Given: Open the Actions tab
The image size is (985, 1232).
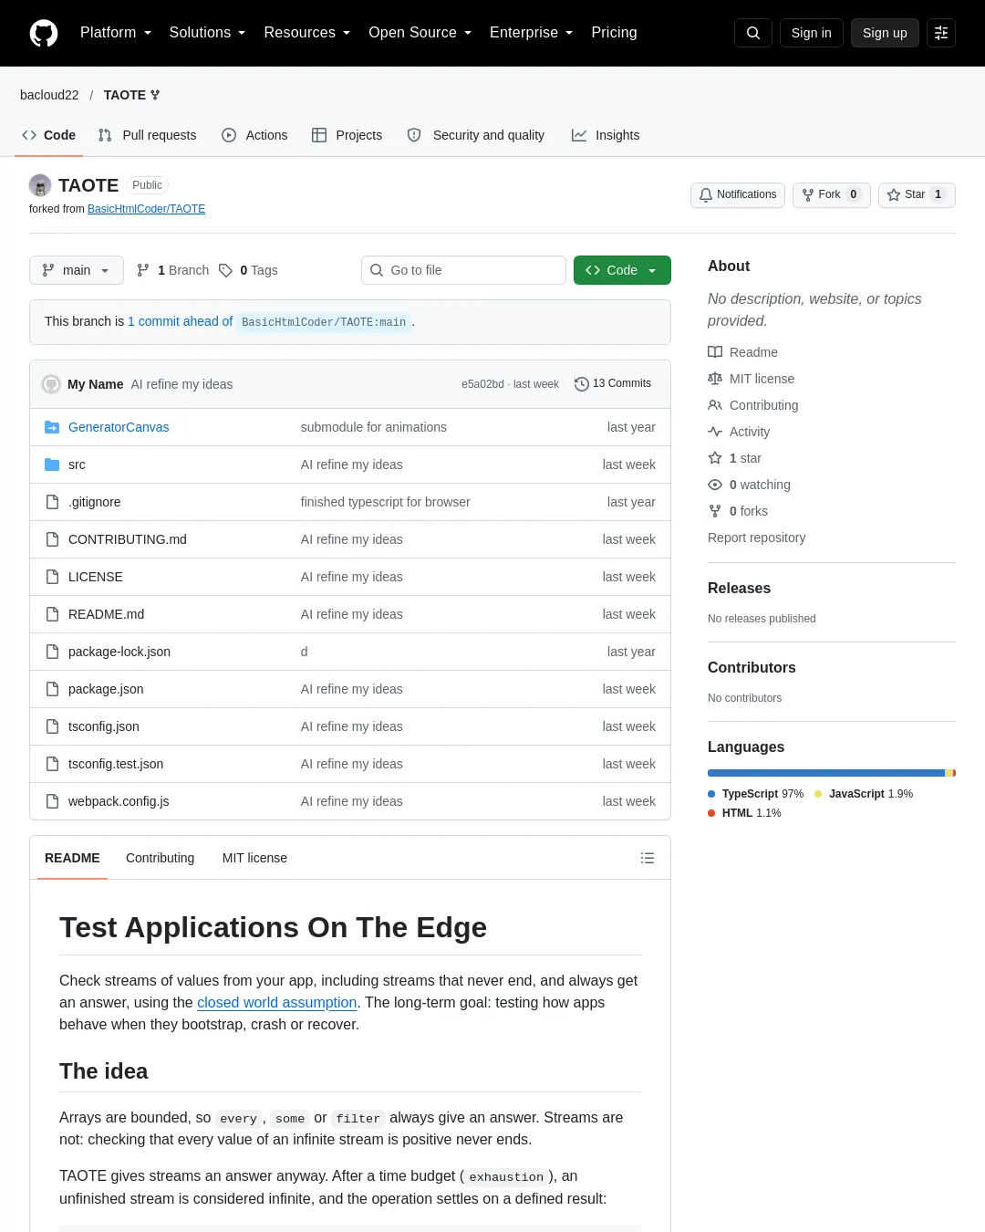Looking at the screenshot, I should [x=254, y=135].
